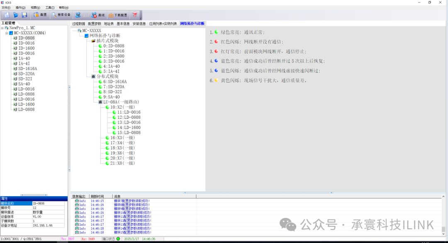
Task: Click green status dot of 2:ID-1600
Action: (x=100, y=56)
